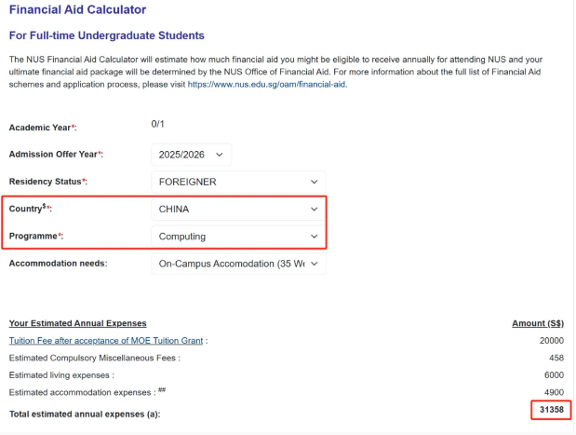The image size is (576, 435).
Task: Click the miscellaneous fees amount 458
Action: point(556,358)
